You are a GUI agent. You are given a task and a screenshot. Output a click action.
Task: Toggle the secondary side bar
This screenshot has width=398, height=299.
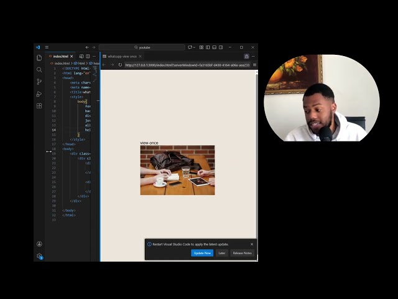[221, 47]
